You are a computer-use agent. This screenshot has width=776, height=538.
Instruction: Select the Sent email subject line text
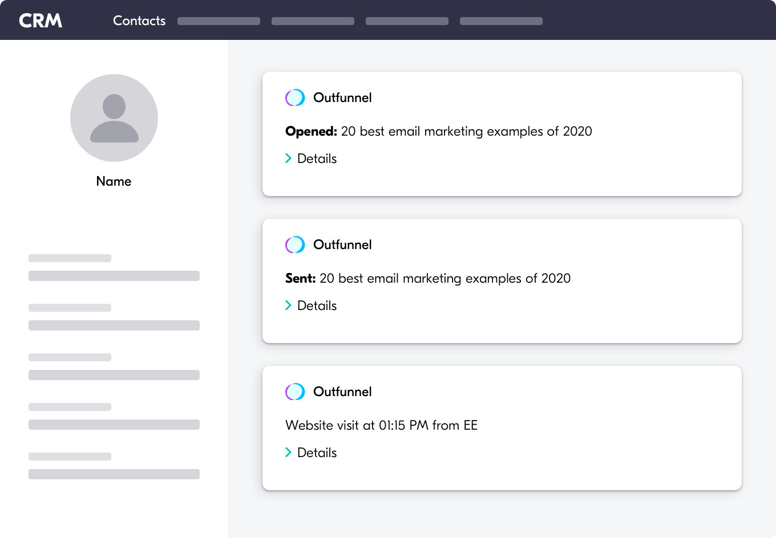(x=444, y=278)
